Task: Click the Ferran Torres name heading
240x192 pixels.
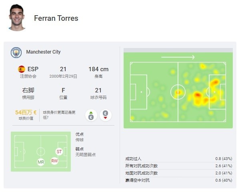Action: 56,18
